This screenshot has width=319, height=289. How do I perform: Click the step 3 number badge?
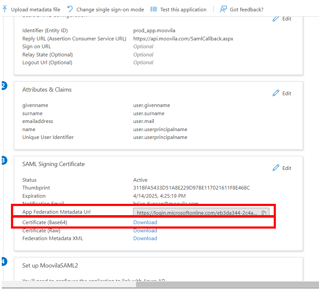4,160
